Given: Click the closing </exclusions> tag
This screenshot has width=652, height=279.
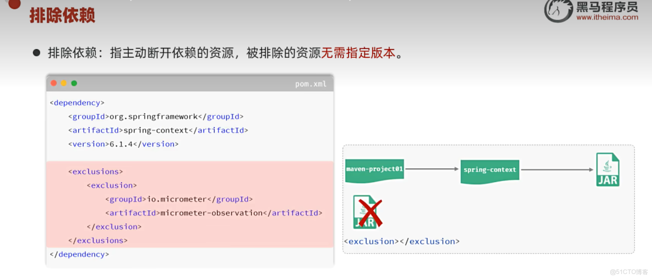Looking at the screenshot, I should tap(97, 240).
